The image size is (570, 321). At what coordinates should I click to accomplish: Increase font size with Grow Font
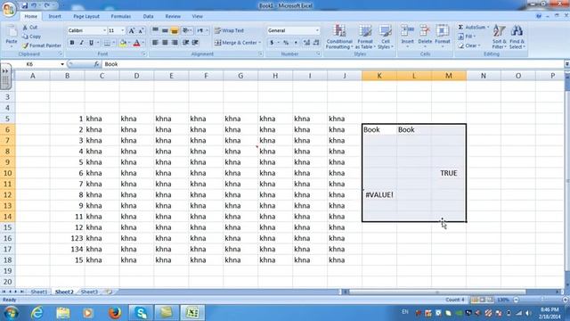coord(132,30)
